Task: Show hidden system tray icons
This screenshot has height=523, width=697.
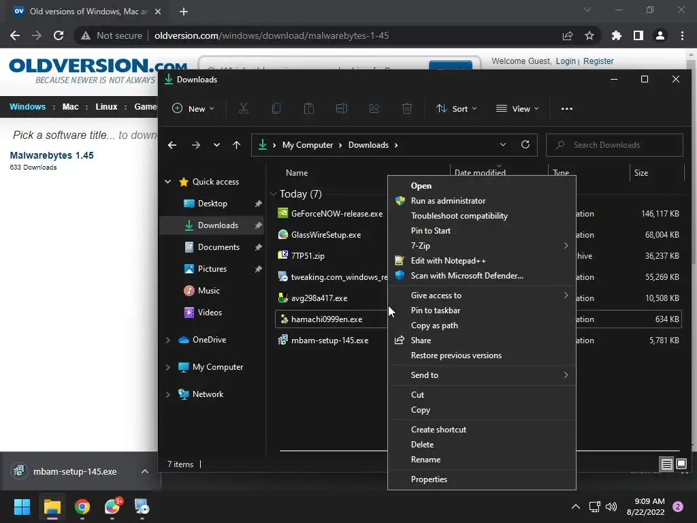Action: (x=576, y=507)
